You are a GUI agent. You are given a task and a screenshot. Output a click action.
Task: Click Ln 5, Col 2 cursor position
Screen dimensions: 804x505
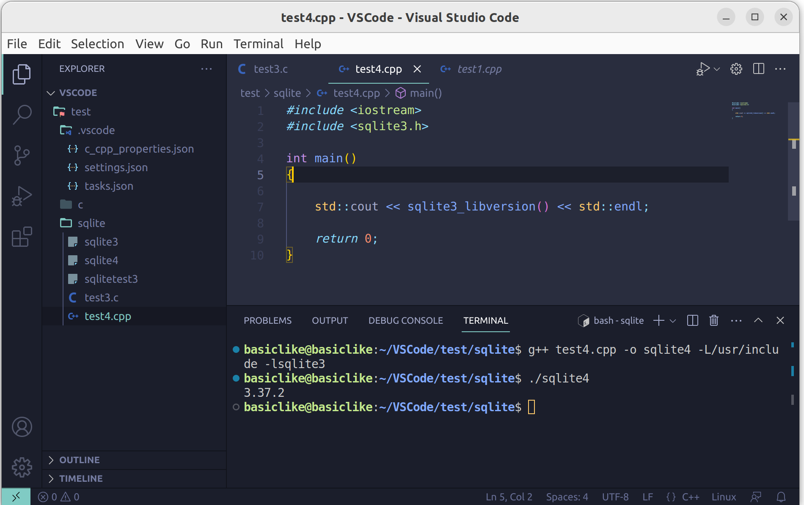pyautogui.click(x=509, y=497)
